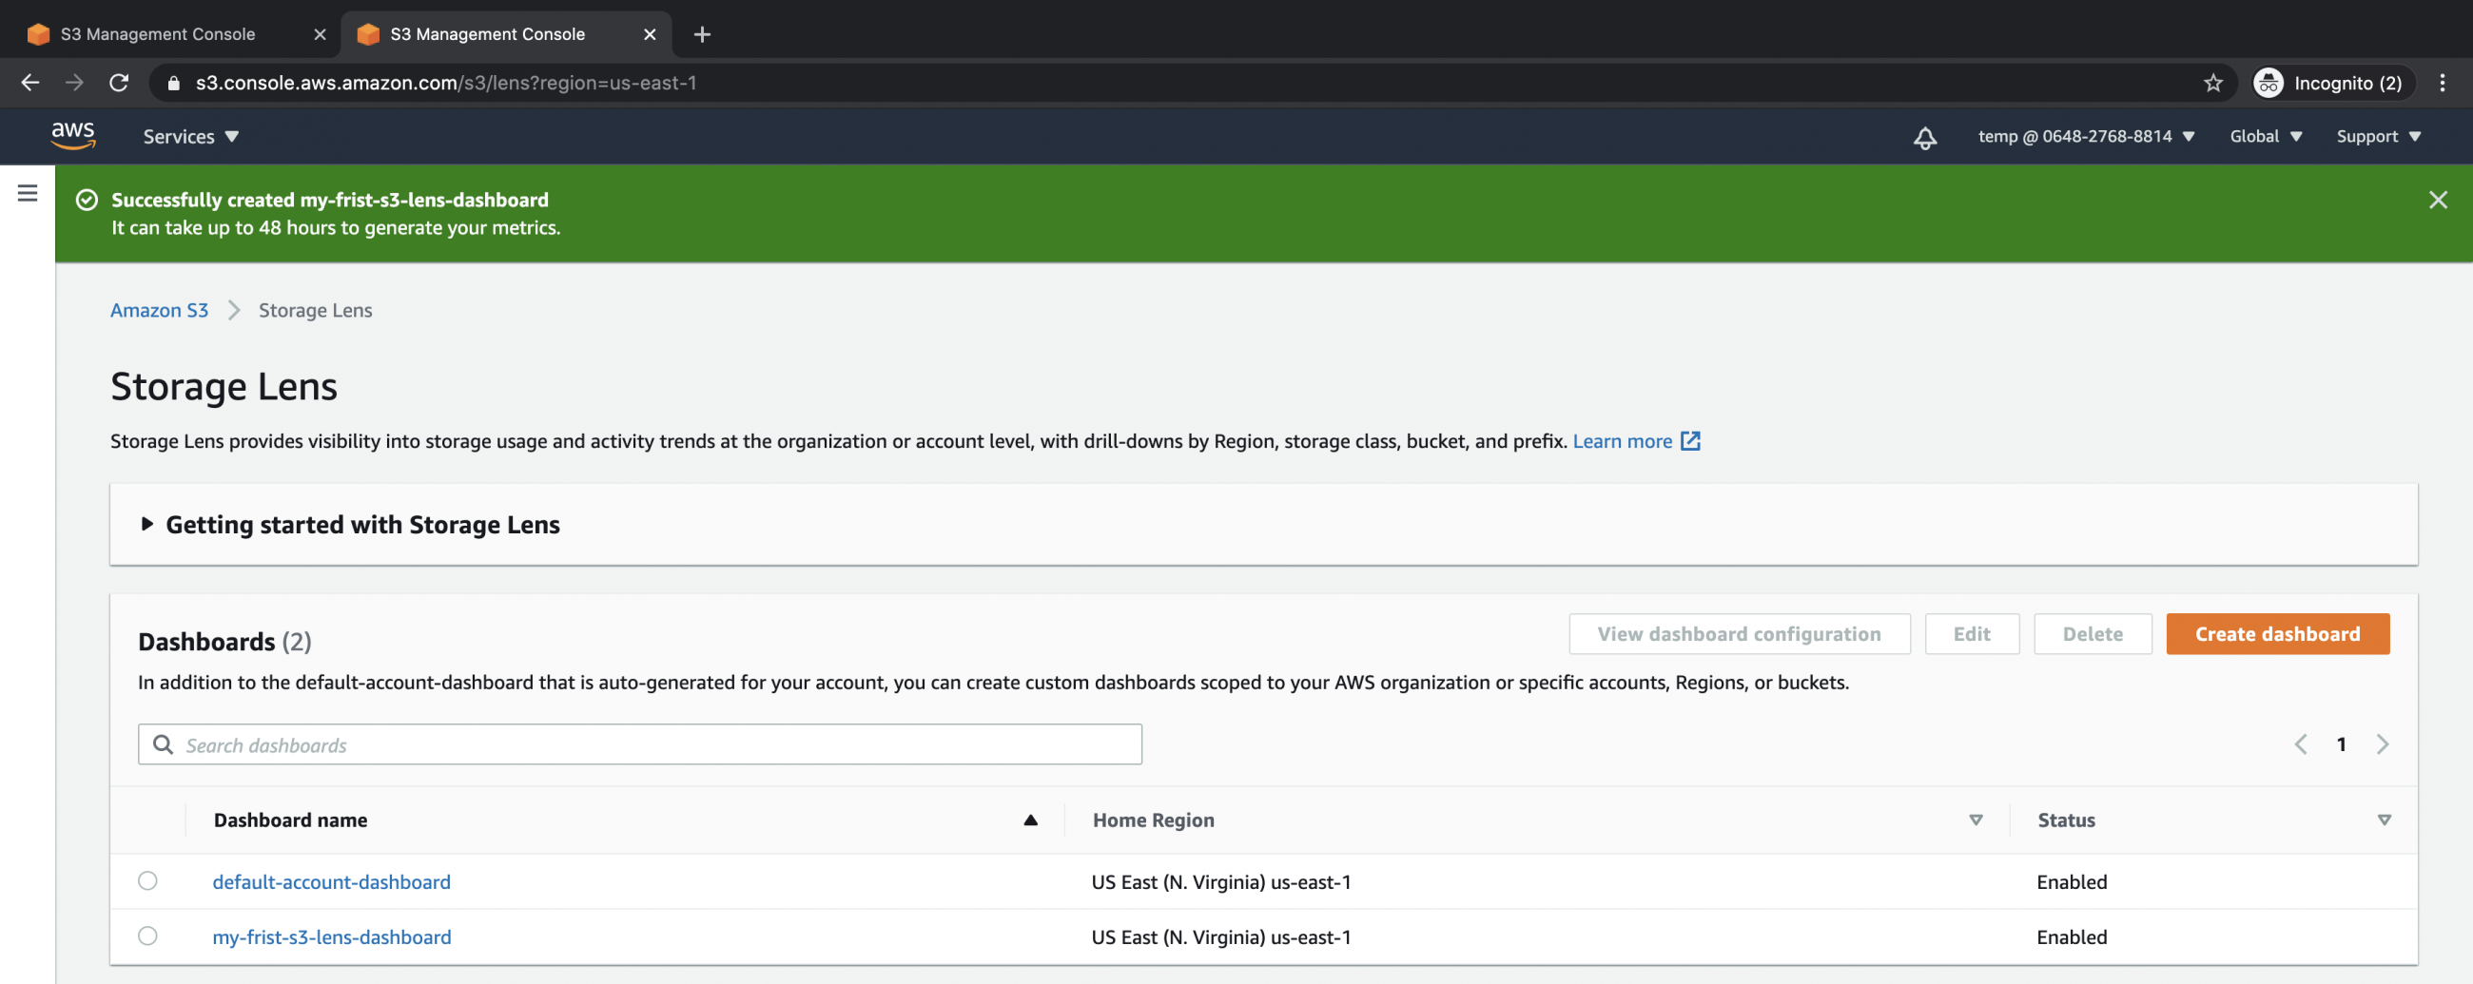Go back using the browser back arrow

pyautogui.click(x=30, y=84)
